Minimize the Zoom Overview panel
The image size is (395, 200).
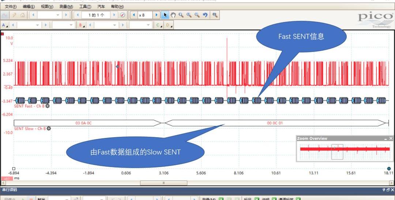click(386, 138)
